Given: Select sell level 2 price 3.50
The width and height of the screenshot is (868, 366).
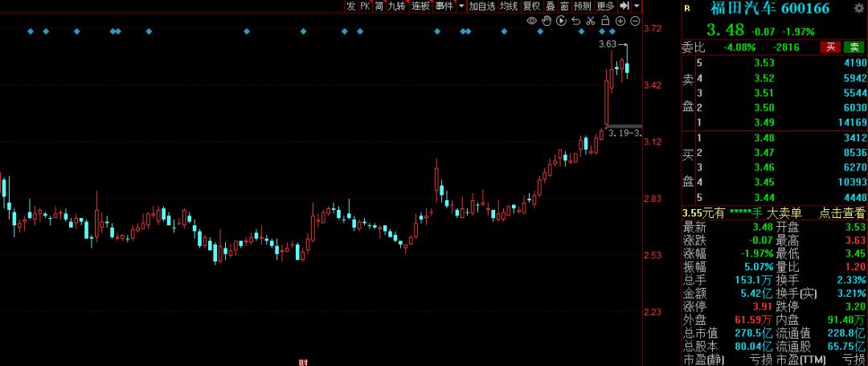Looking at the screenshot, I should [764, 108].
